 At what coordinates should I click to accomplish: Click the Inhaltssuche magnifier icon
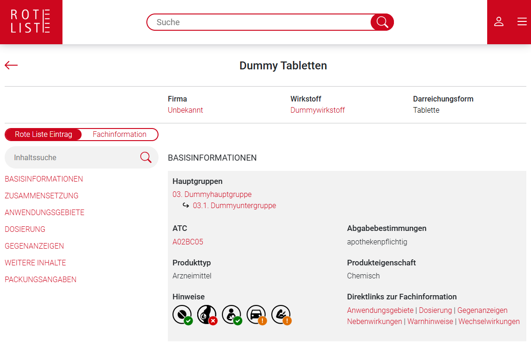click(145, 157)
